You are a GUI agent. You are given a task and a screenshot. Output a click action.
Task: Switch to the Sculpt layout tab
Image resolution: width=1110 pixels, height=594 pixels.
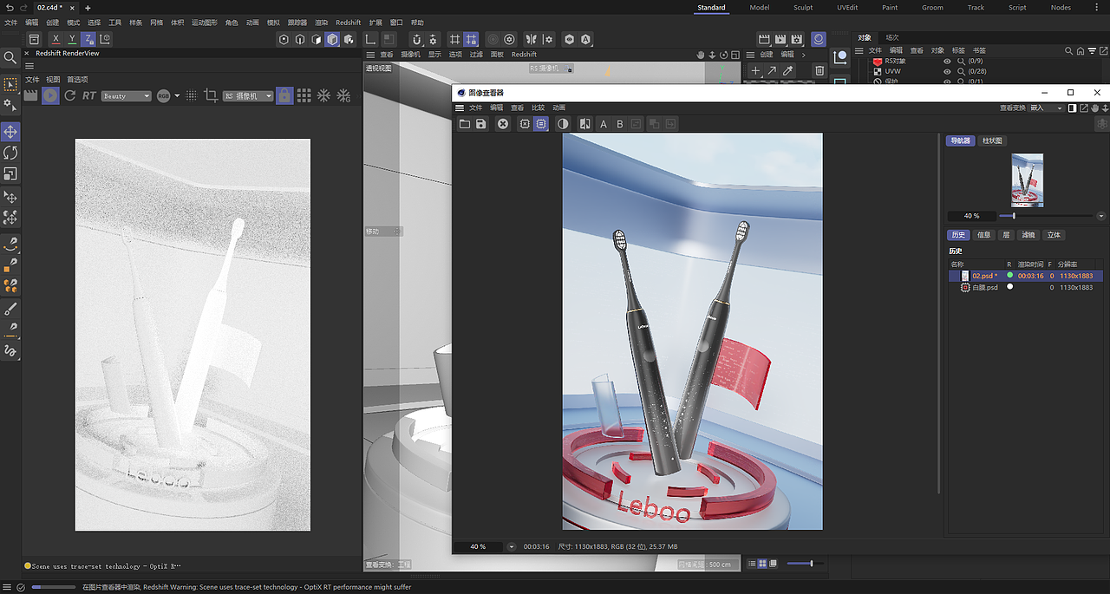803,7
